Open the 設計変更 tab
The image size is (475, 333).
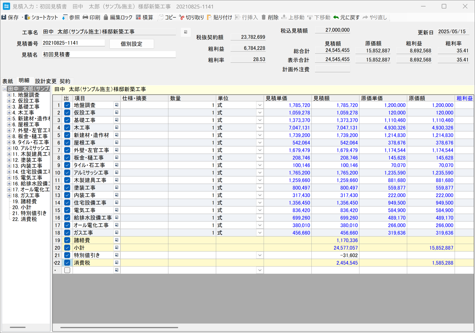46,81
